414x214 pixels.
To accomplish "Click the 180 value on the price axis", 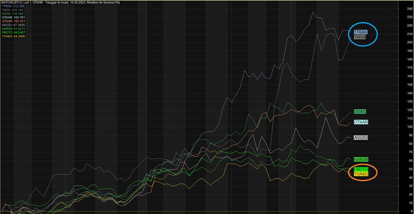I will pyautogui.click(x=410, y=59).
